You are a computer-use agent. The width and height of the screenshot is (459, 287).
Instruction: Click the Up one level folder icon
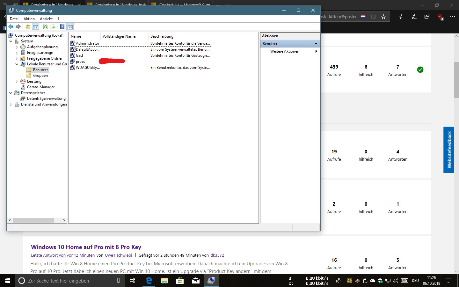[x=28, y=27]
